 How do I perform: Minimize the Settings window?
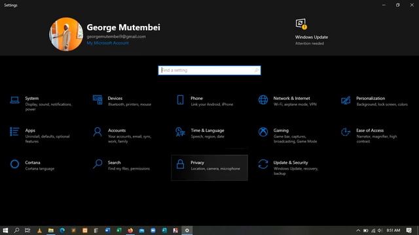384,5
